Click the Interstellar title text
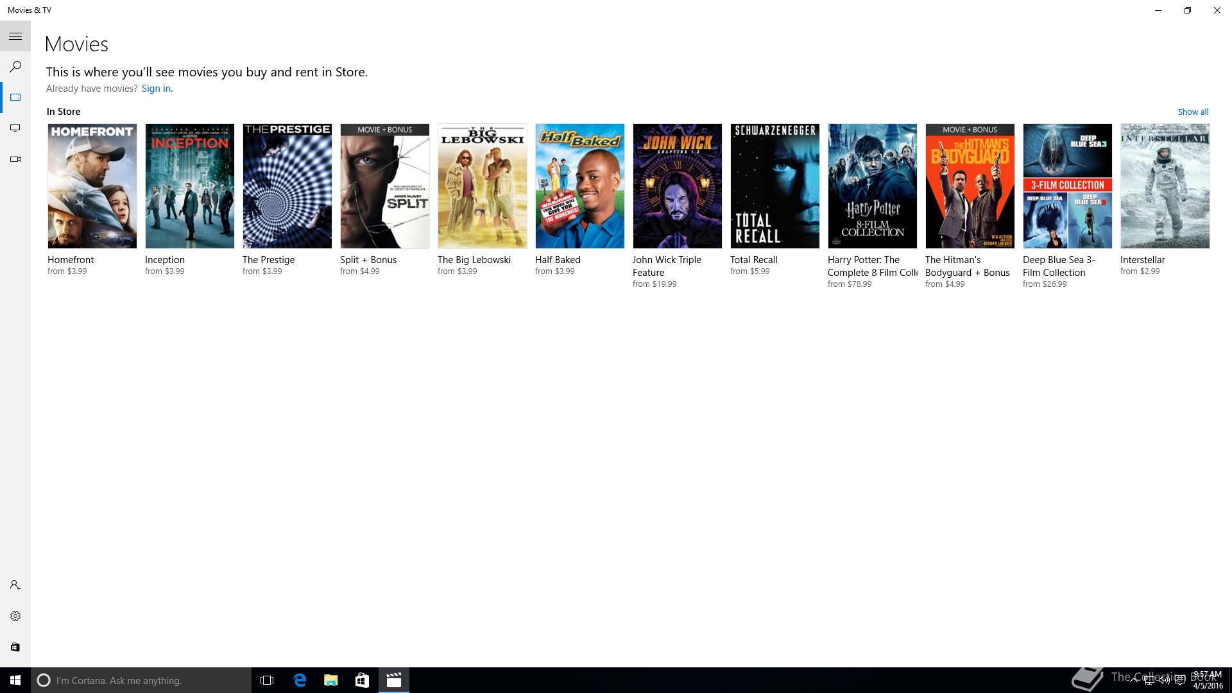This screenshot has width=1232, height=693. click(x=1143, y=260)
